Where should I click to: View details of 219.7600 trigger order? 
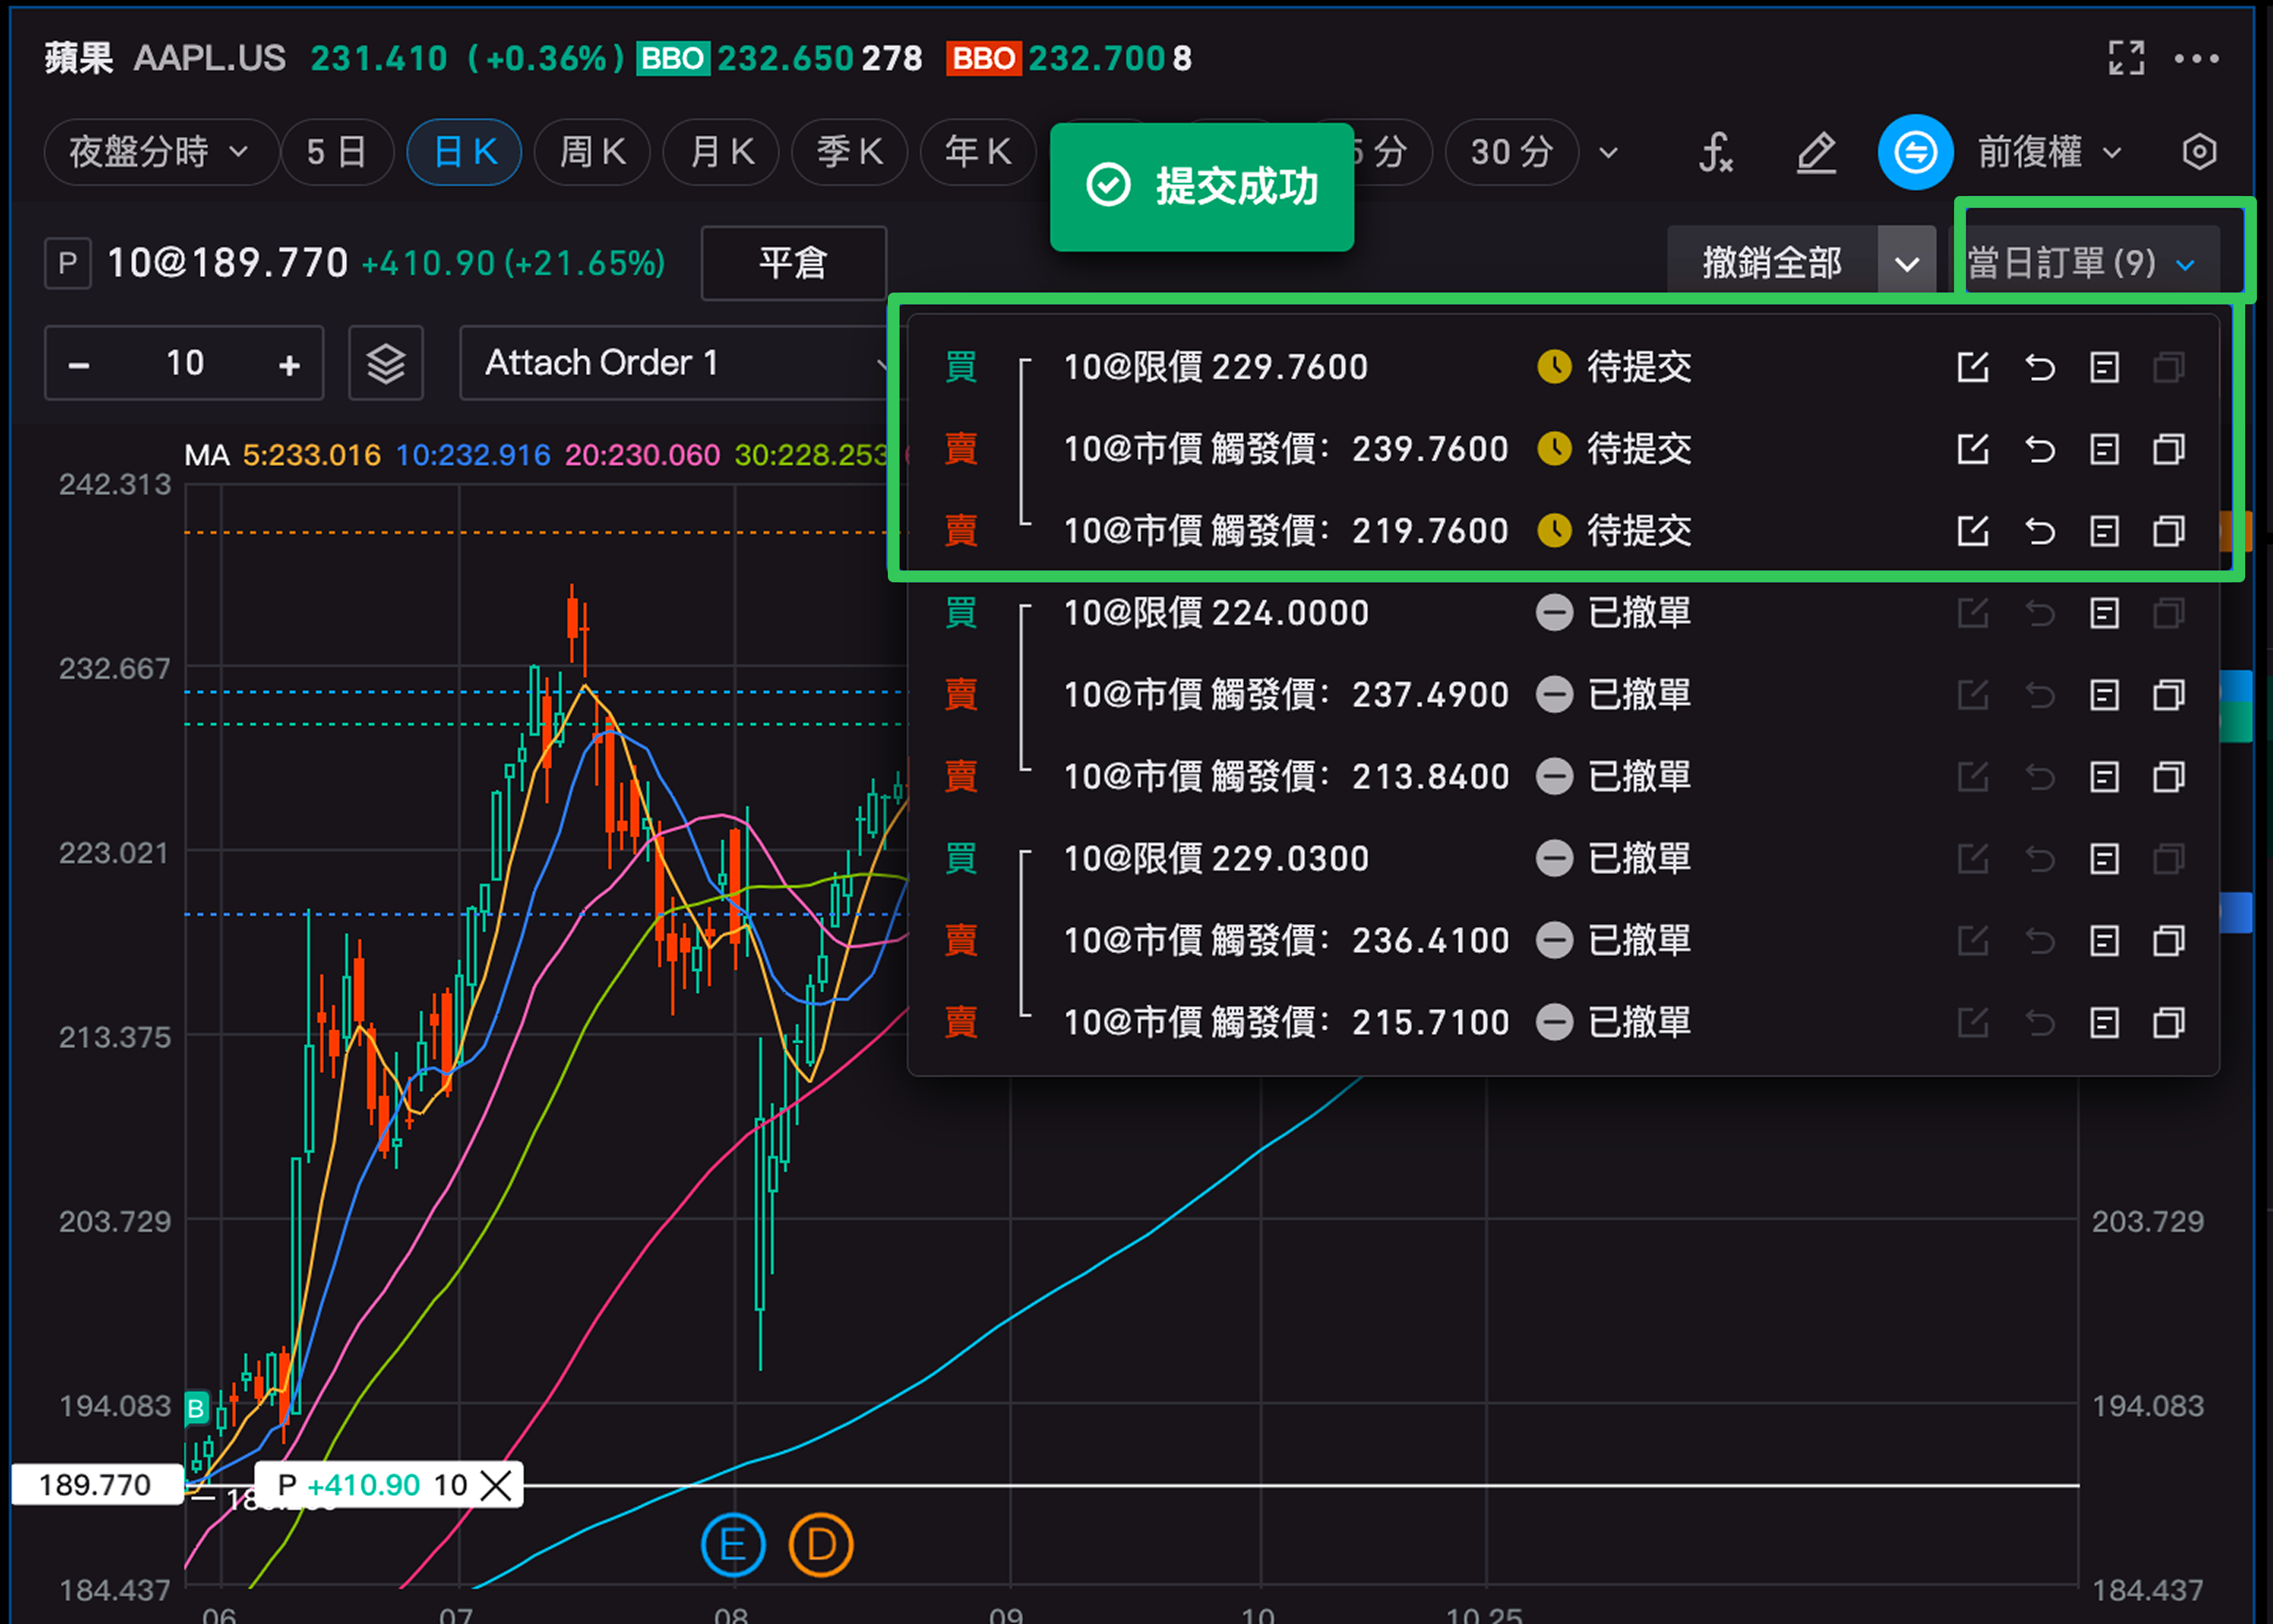pos(2104,532)
